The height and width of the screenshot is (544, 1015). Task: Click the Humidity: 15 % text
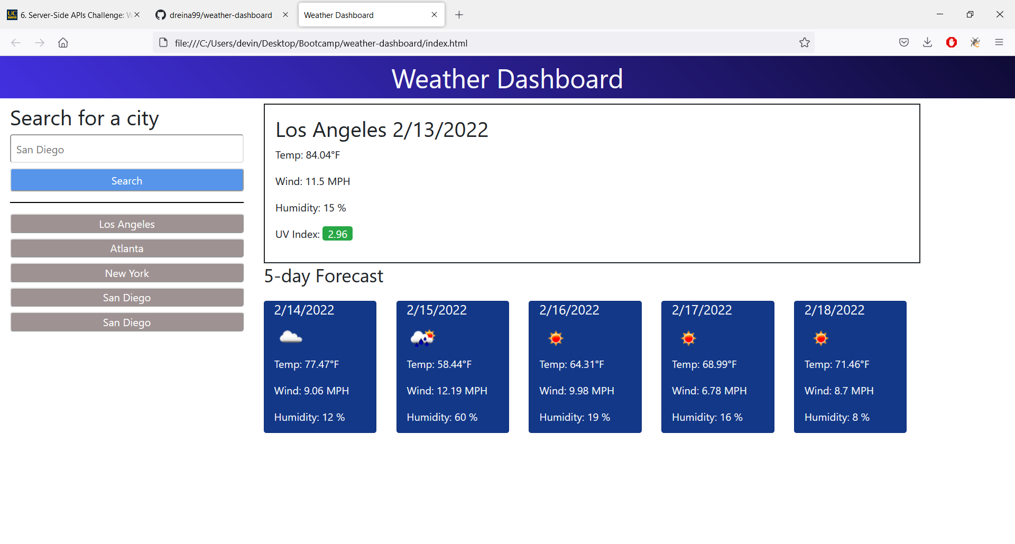310,208
